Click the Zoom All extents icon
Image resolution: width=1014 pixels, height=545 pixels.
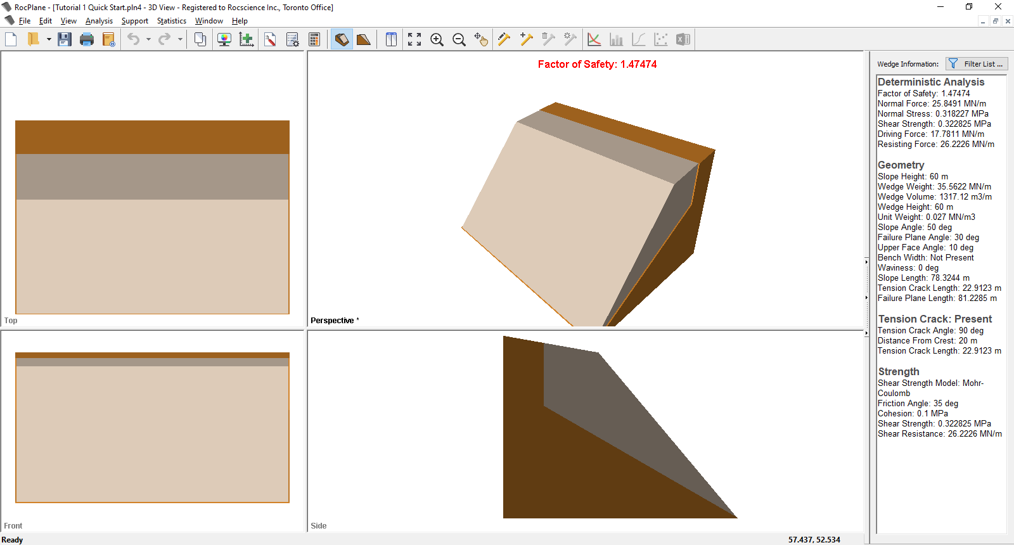point(414,39)
